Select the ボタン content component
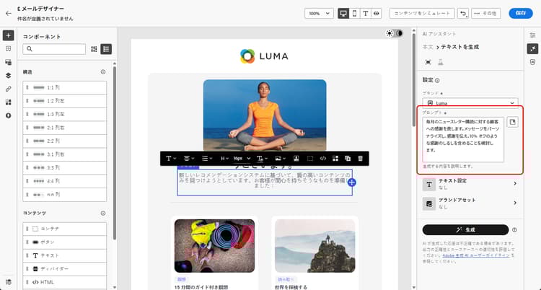This screenshot has height=290, width=541. pos(64,242)
